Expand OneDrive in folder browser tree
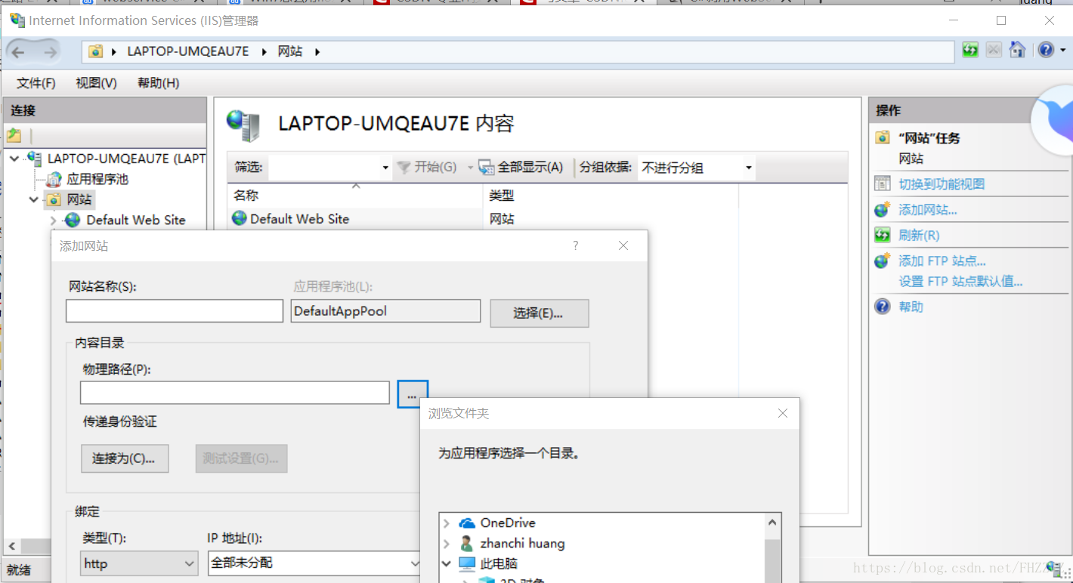Viewport: 1073px width, 583px height. point(447,523)
